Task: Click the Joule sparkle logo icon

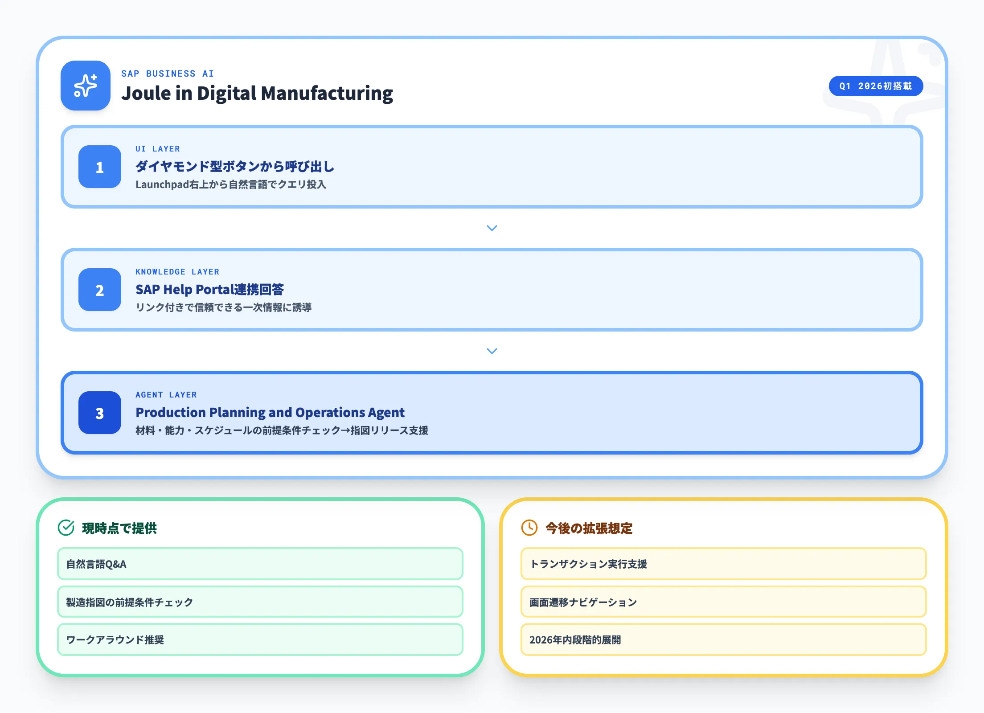Action: [85, 86]
